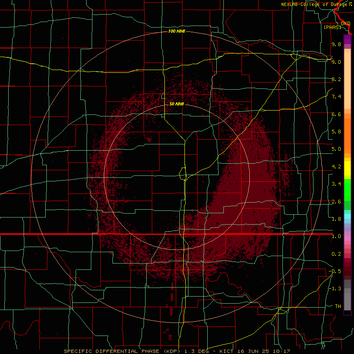The image size is (354, 354).
Task: Click the KDP product caption at bottom
Action: pos(177,351)
